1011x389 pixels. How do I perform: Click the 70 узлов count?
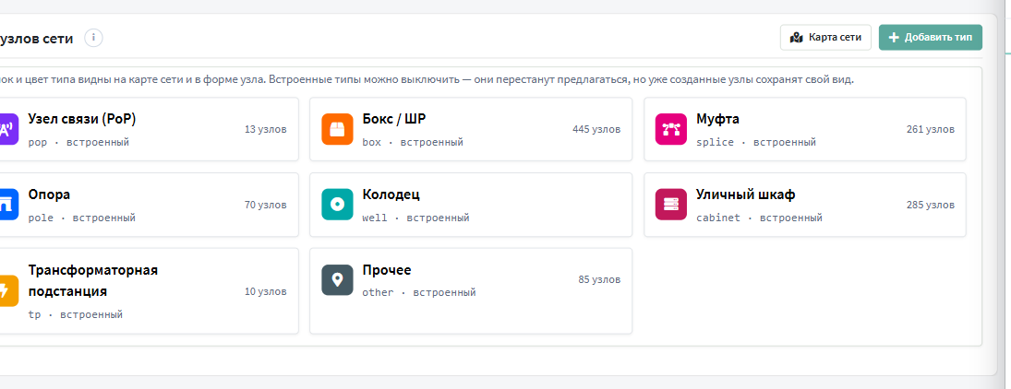[x=266, y=205]
